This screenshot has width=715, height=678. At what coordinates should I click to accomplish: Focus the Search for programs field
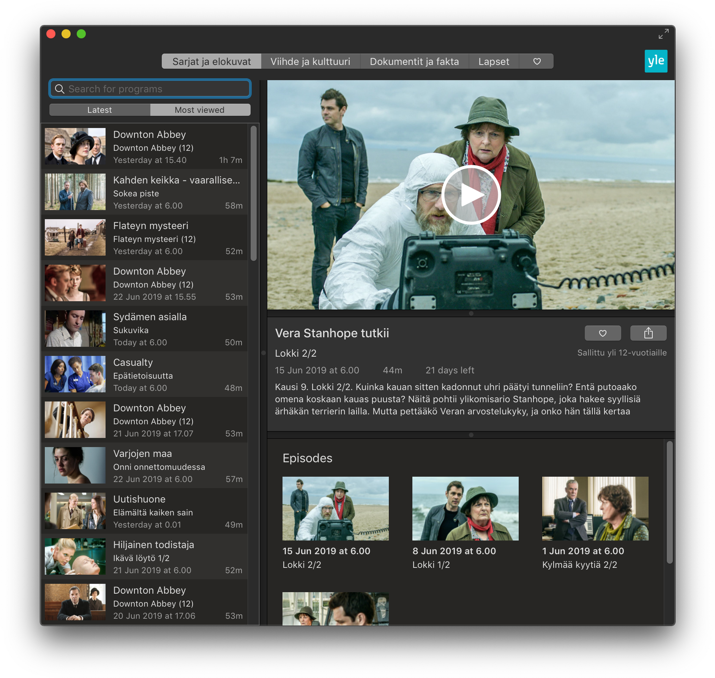pyautogui.click(x=150, y=89)
